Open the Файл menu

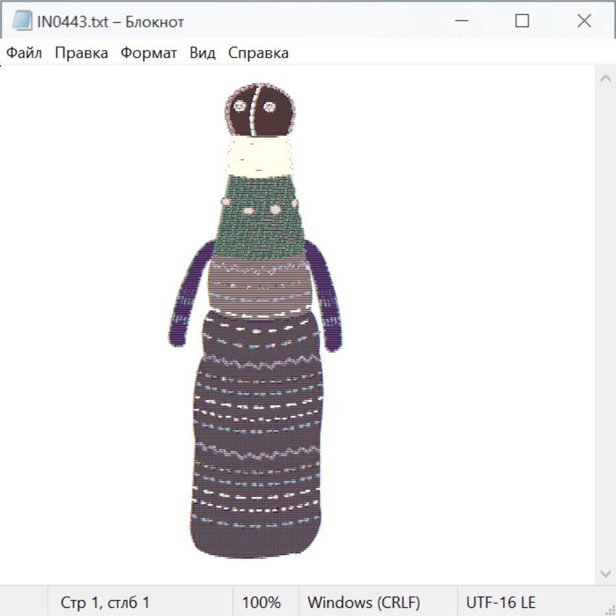coord(24,53)
